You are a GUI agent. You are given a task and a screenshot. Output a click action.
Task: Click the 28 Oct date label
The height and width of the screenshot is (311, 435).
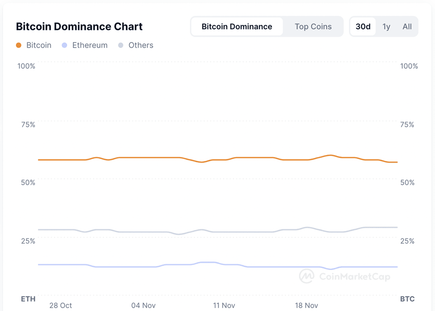click(60, 305)
